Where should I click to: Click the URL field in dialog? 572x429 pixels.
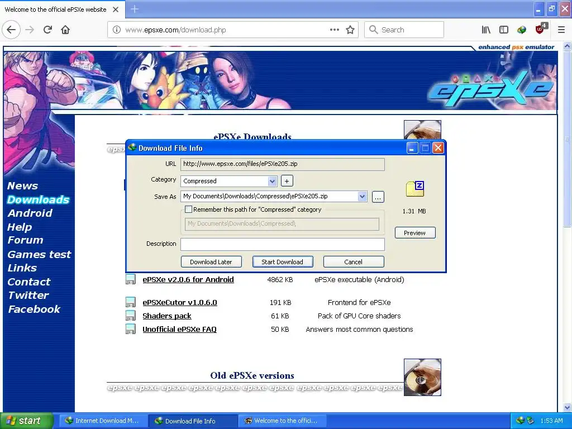(282, 164)
